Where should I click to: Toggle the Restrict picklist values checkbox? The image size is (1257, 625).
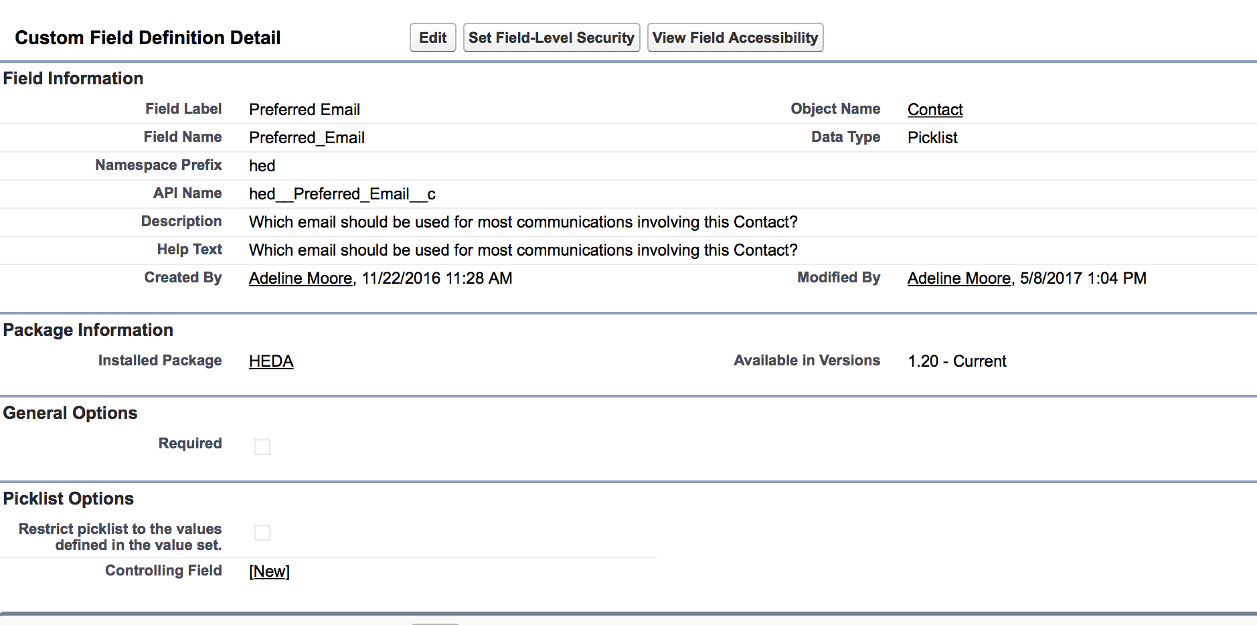pos(262,533)
